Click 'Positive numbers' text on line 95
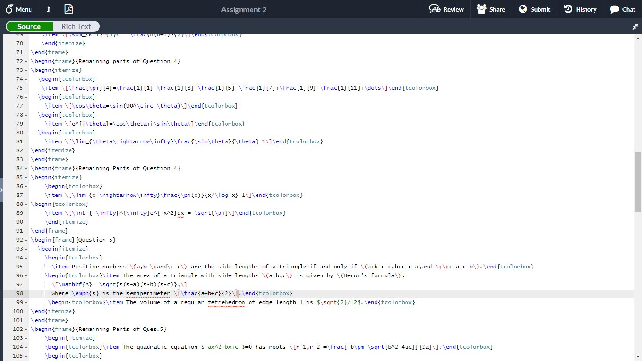The width and height of the screenshot is (642, 361). point(99,267)
